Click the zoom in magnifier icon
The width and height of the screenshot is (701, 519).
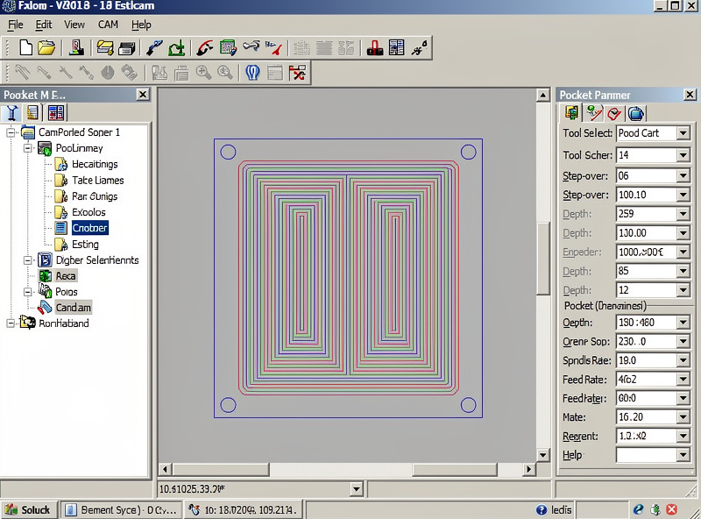click(204, 73)
